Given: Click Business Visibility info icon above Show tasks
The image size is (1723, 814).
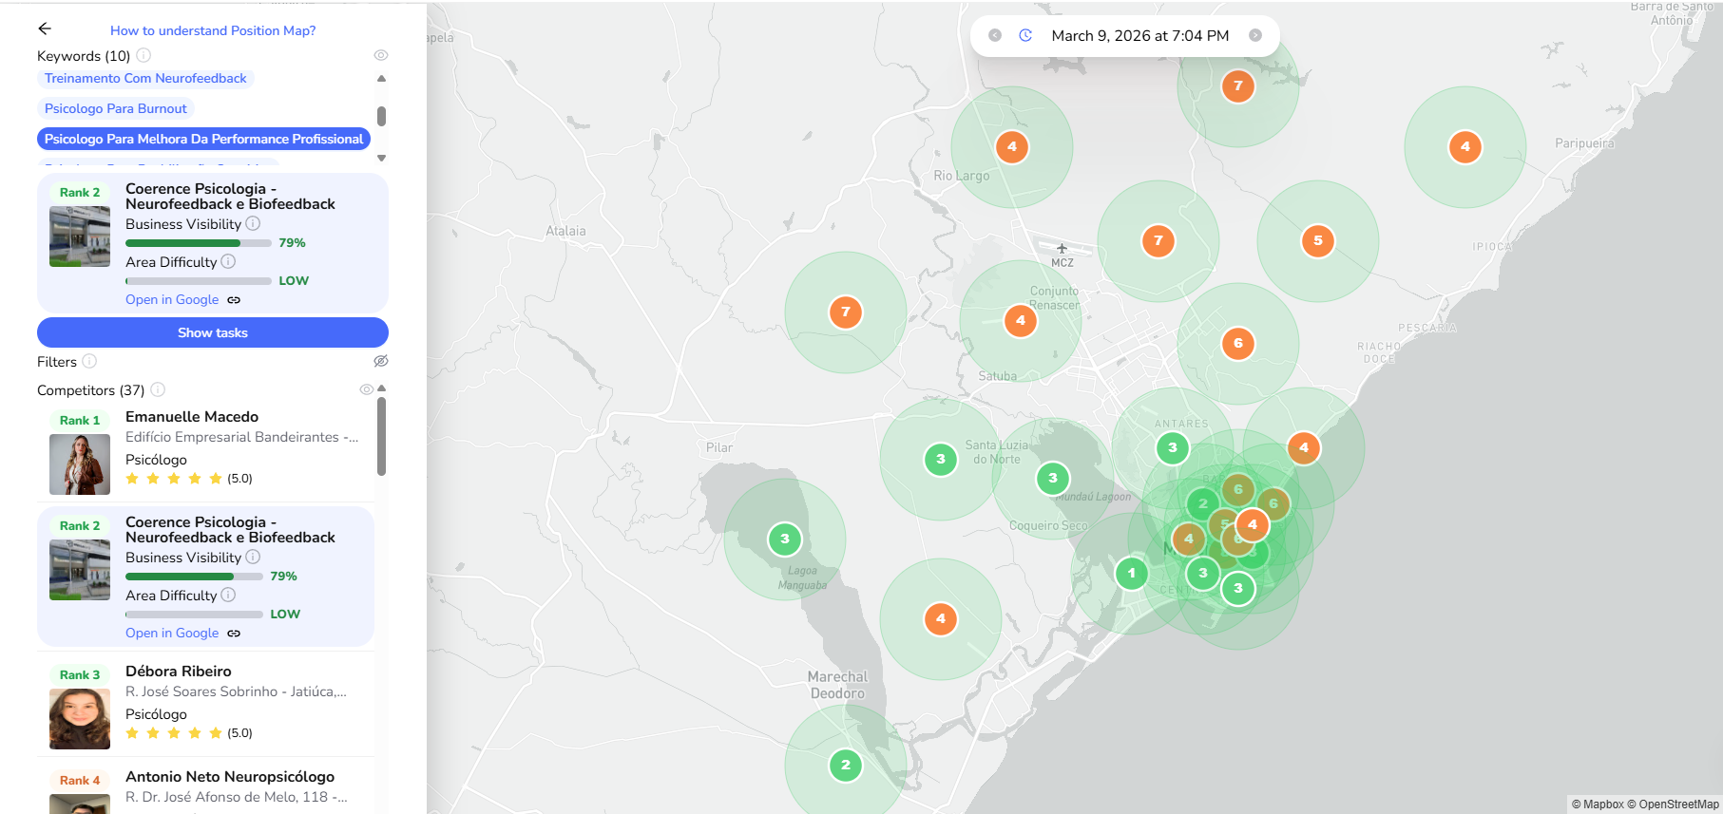Looking at the screenshot, I should [x=253, y=223].
